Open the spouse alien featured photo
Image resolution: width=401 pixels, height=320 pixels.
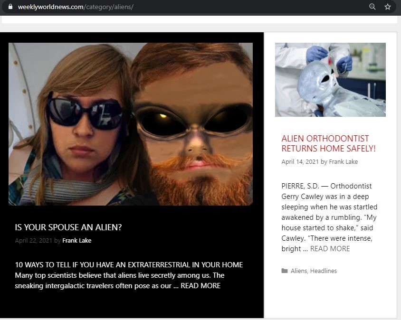pos(131,124)
